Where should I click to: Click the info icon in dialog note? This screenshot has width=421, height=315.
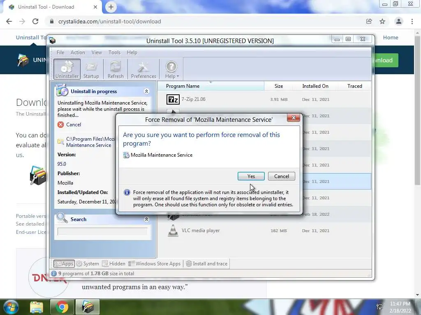click(x=127, y=192)
